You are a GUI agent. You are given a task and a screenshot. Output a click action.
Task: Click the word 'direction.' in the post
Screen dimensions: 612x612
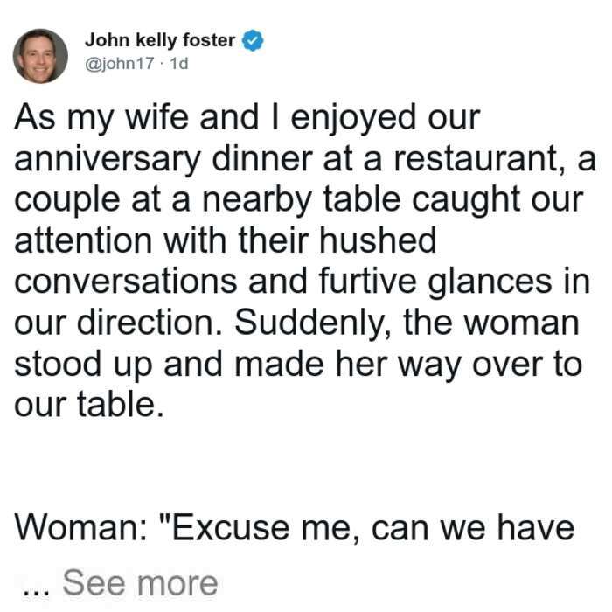click(x=150, y=323)
